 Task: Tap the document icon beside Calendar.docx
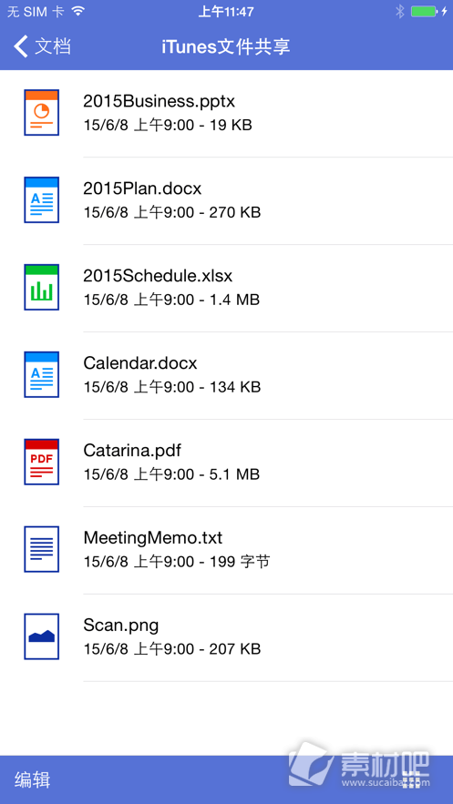tap(42, 374)
